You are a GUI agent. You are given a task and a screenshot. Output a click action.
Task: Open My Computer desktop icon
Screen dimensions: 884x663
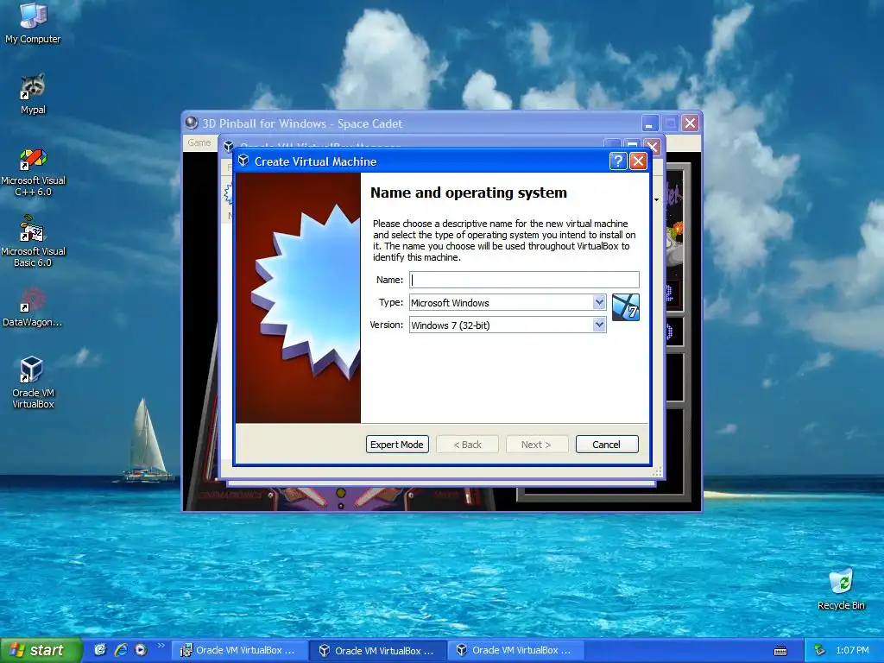click(x=33, y=22)
